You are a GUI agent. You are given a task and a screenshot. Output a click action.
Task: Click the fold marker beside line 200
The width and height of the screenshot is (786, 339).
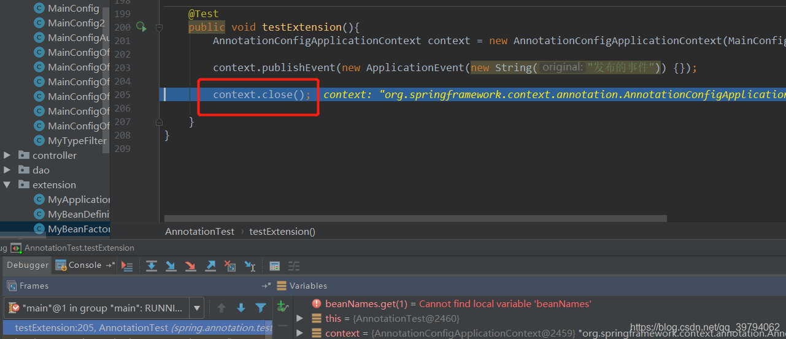coord(159,28)
